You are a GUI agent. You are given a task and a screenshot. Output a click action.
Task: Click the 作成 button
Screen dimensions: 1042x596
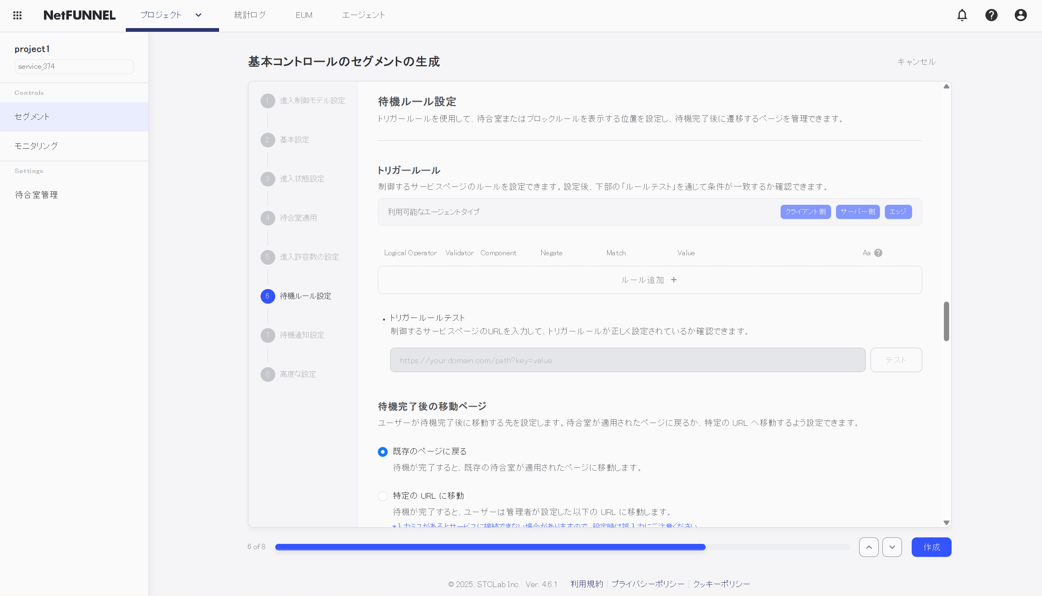pyautogui.click(x=931, y=547)
